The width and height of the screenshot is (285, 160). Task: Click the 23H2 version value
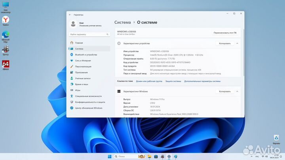pos(152,103)
